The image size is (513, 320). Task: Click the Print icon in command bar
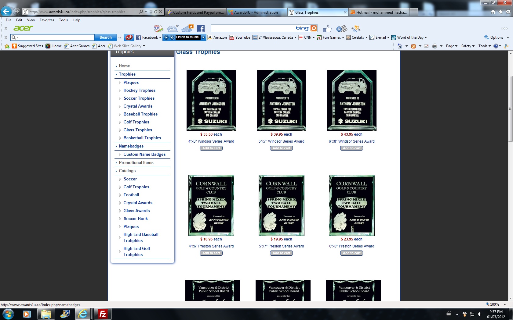pyautogui.click(x=435, y=46)
